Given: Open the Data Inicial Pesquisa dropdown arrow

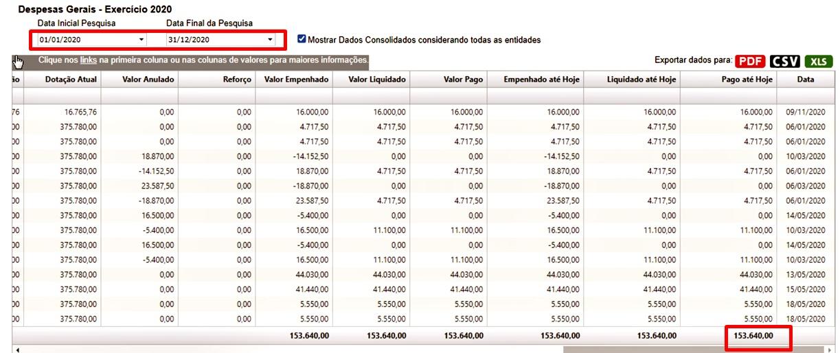Looking at the screenshot, I should coord(141,40).
